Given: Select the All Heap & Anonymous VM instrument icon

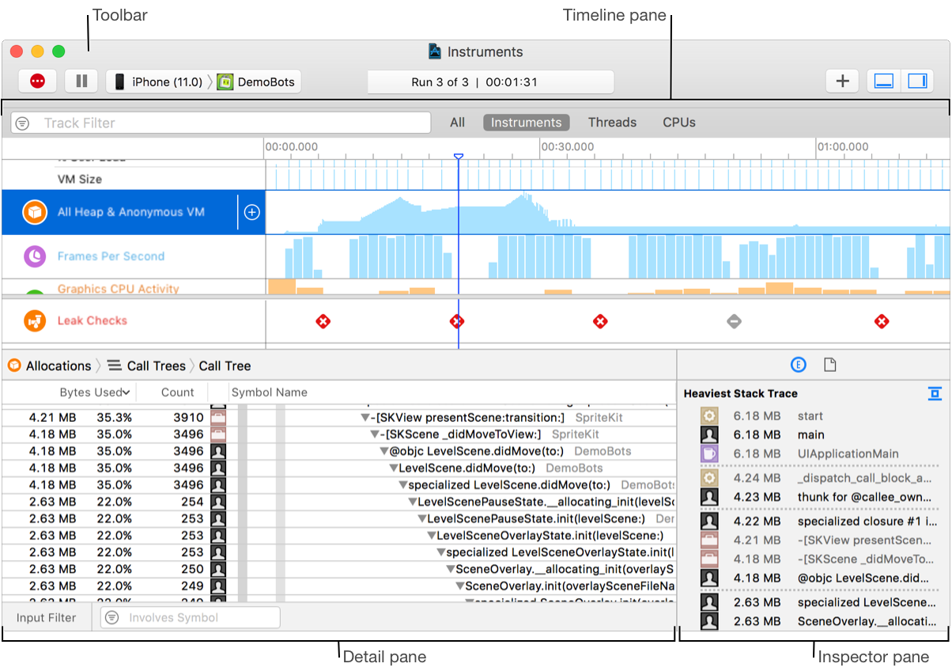Looking at the screenshot, I should (33, 211).
